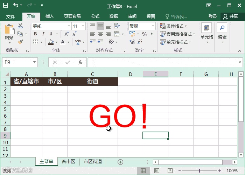
Task: Increase decimal places icon
Action: click(x=132, y=42)
